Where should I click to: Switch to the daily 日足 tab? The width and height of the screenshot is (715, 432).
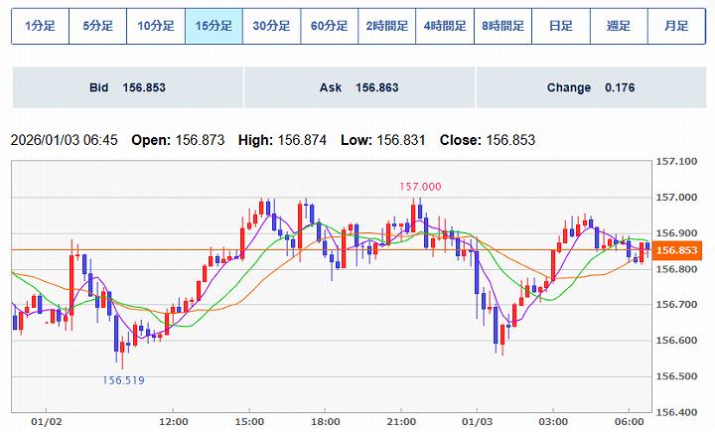click(x=561, y=27)
